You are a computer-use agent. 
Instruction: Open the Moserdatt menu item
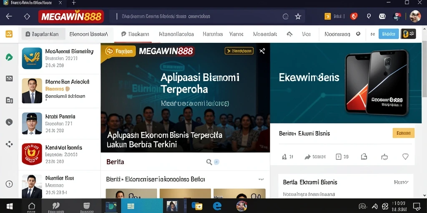pyautogui.click(x=265, y=34)
